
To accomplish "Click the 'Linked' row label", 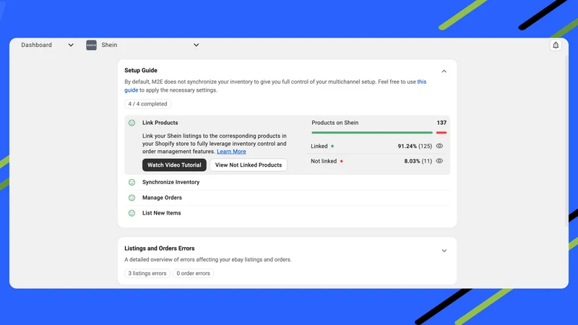I will coord(319,147).
